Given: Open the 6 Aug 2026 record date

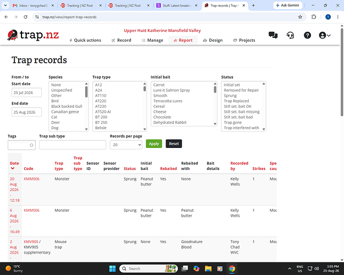Looking at the screenshot, I should pyautogui.click(x=14, y=221).
